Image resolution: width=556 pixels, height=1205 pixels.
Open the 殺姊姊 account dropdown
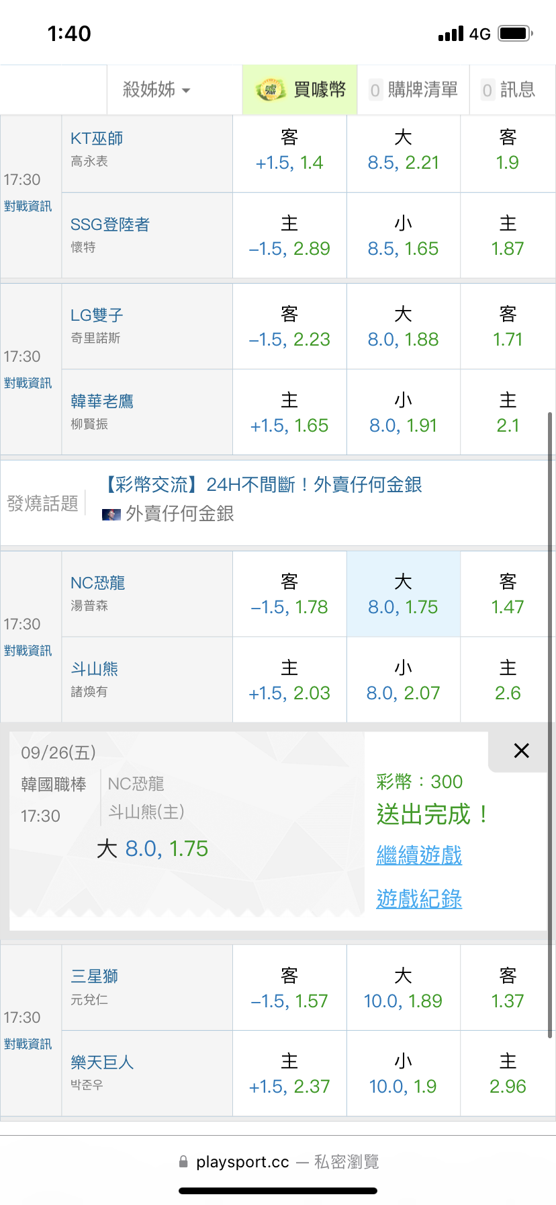pos(157,89)
